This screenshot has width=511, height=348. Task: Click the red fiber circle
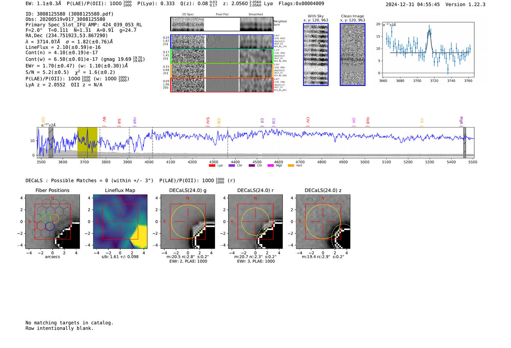coord(41,226)
